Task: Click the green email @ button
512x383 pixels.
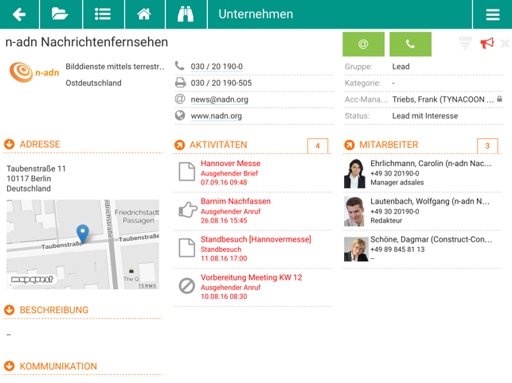Action: [x=363, y=44]
